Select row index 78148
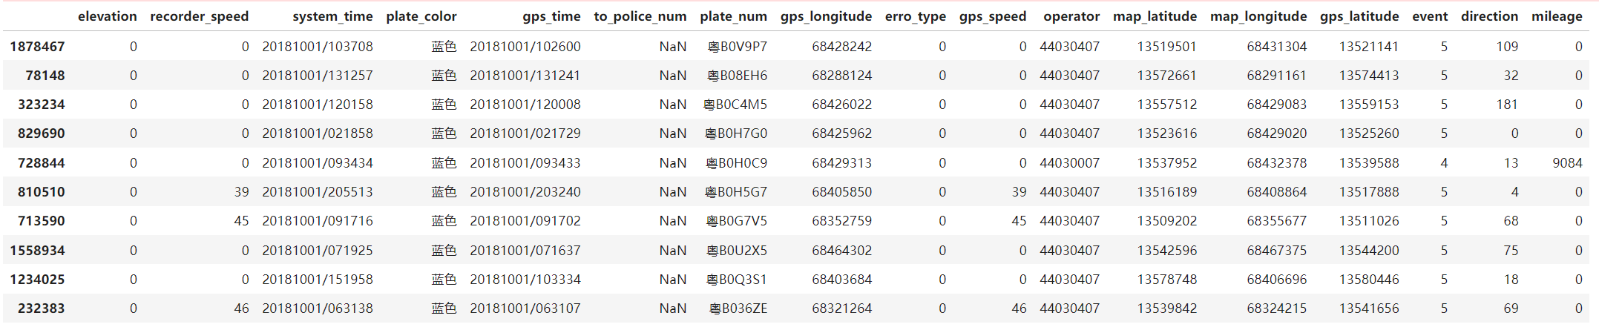This screenshot has height=330, width=1599. [45, 76]
